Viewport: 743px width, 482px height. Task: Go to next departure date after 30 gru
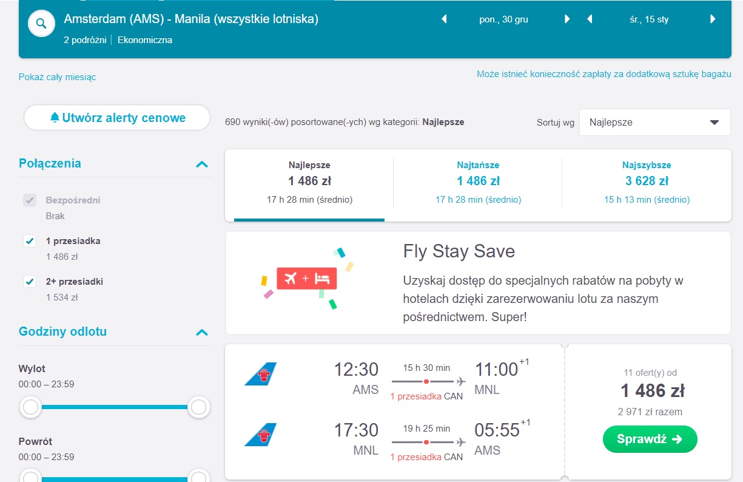567,19
